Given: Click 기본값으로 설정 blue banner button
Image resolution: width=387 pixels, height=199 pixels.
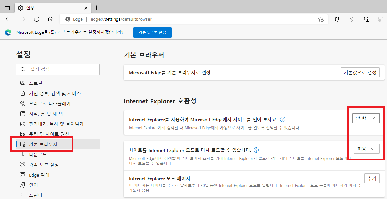Looking at the screenshot, I should click(152, 32).
